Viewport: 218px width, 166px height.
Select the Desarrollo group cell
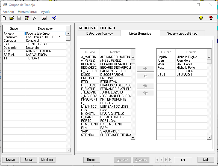[x=14, y=48]
